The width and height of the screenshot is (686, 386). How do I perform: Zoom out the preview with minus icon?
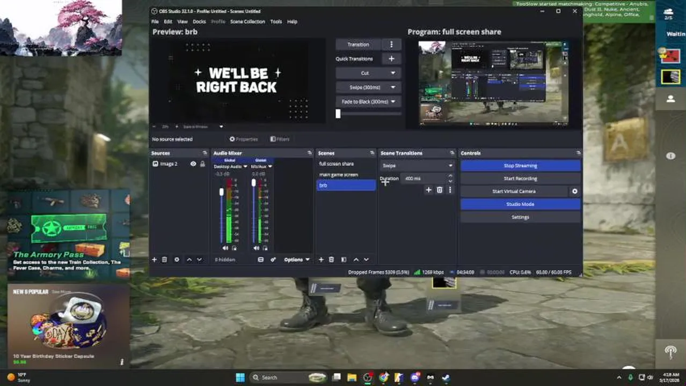point(154,127)
